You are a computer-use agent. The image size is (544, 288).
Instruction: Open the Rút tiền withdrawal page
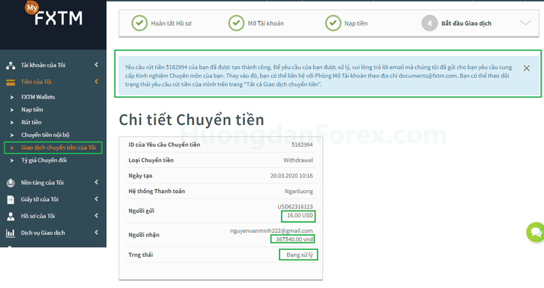point(31,122)
